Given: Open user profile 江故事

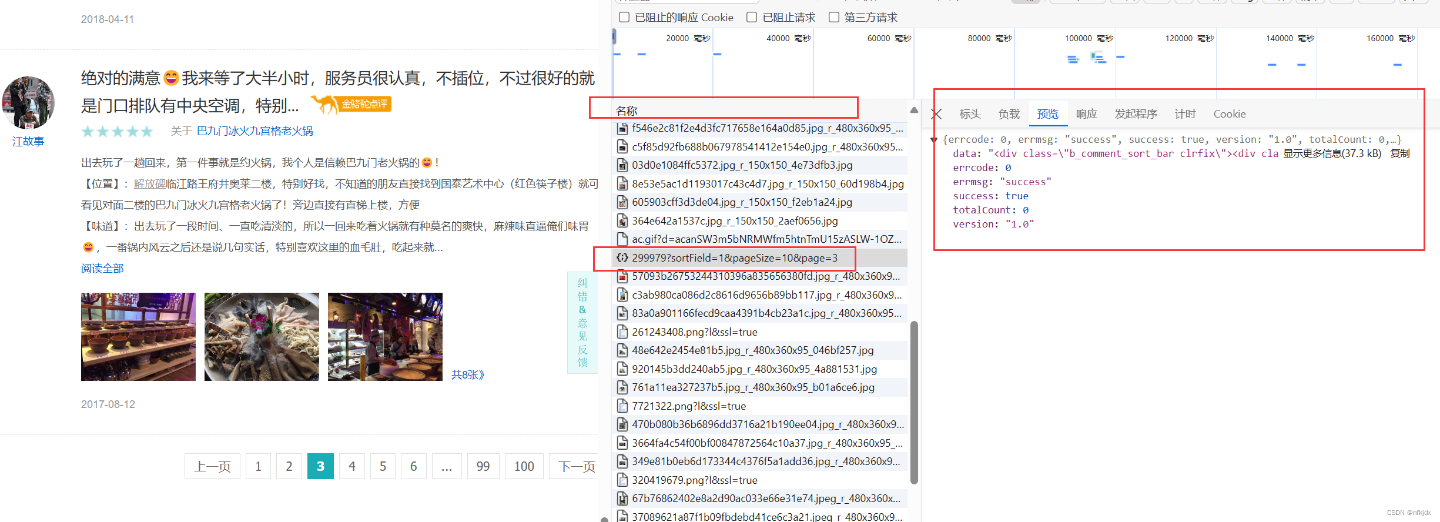Looking at the screenshot, I should (28, 142).
